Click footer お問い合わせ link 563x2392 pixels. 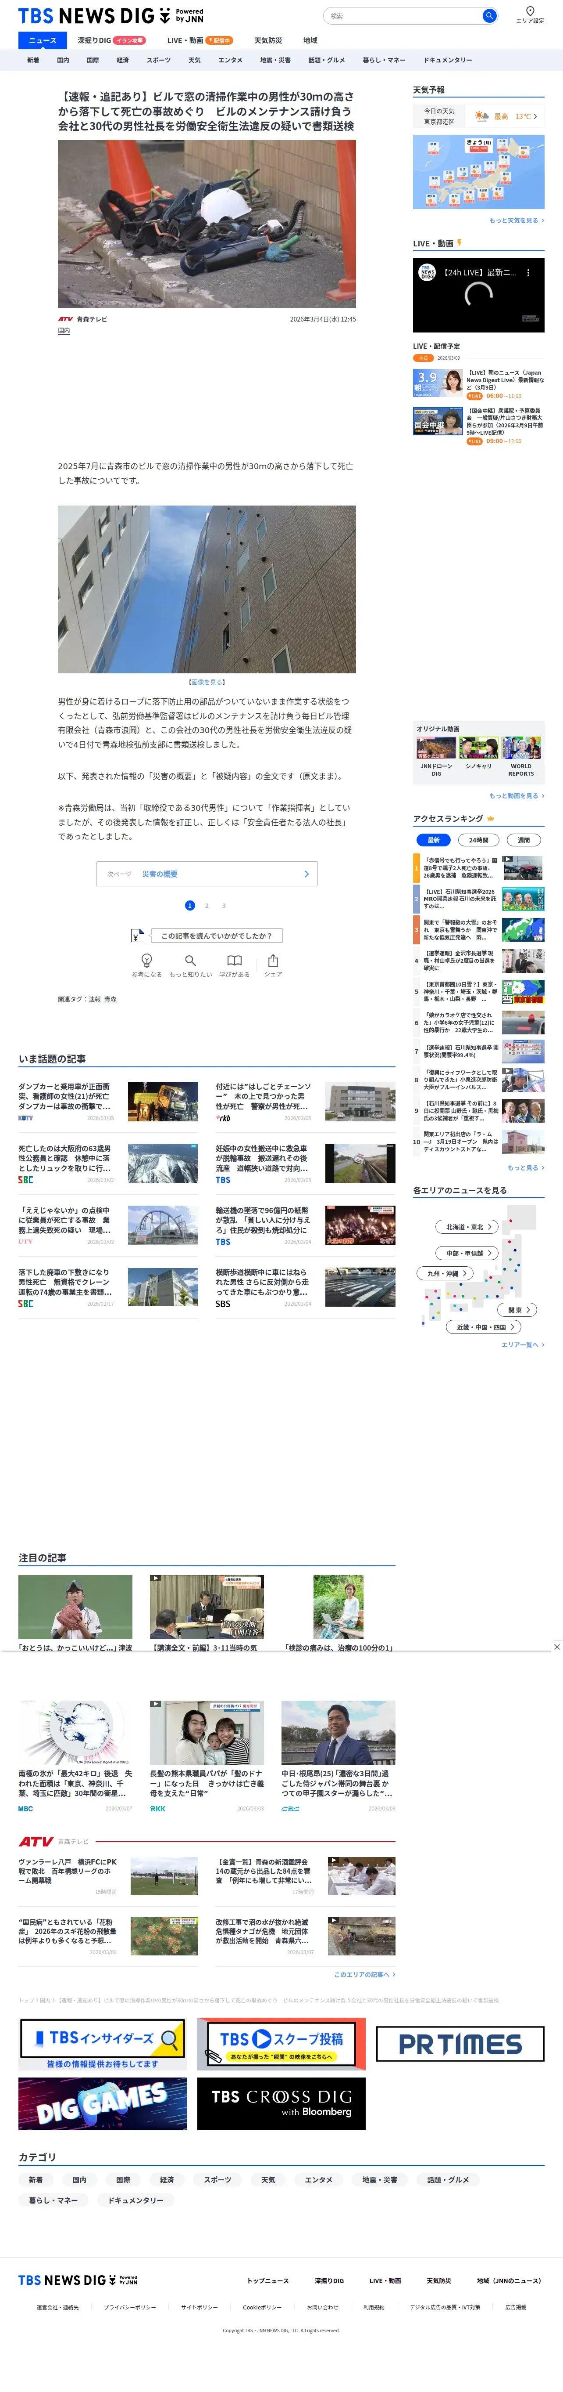click(x=323, y=2308)
